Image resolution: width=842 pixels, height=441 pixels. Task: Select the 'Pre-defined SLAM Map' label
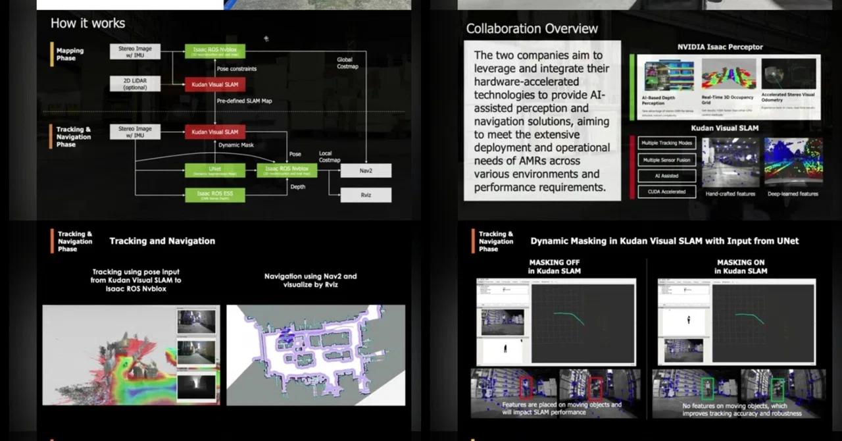(244, 101)
